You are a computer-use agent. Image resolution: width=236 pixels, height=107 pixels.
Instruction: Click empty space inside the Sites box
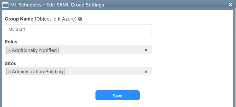point(104,72)
